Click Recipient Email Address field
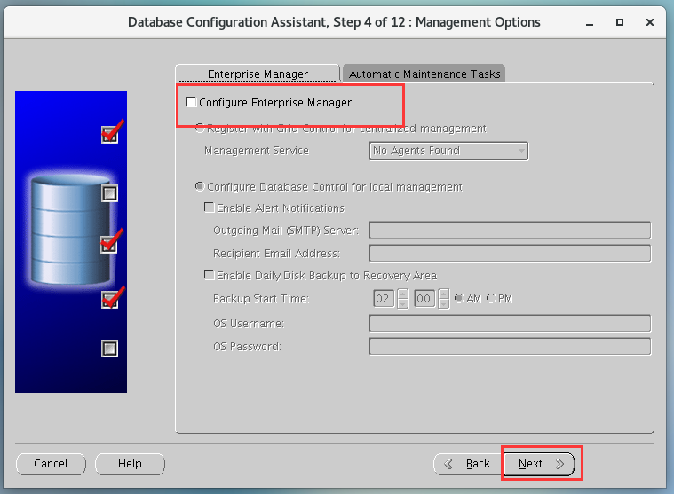This screenshot has height=494, width=674. [x=510, y=254]
